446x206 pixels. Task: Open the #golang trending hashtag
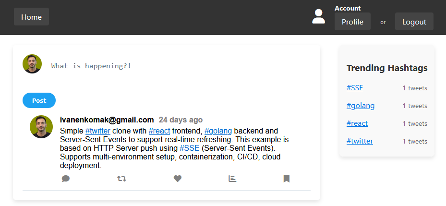tap(361, 106)
